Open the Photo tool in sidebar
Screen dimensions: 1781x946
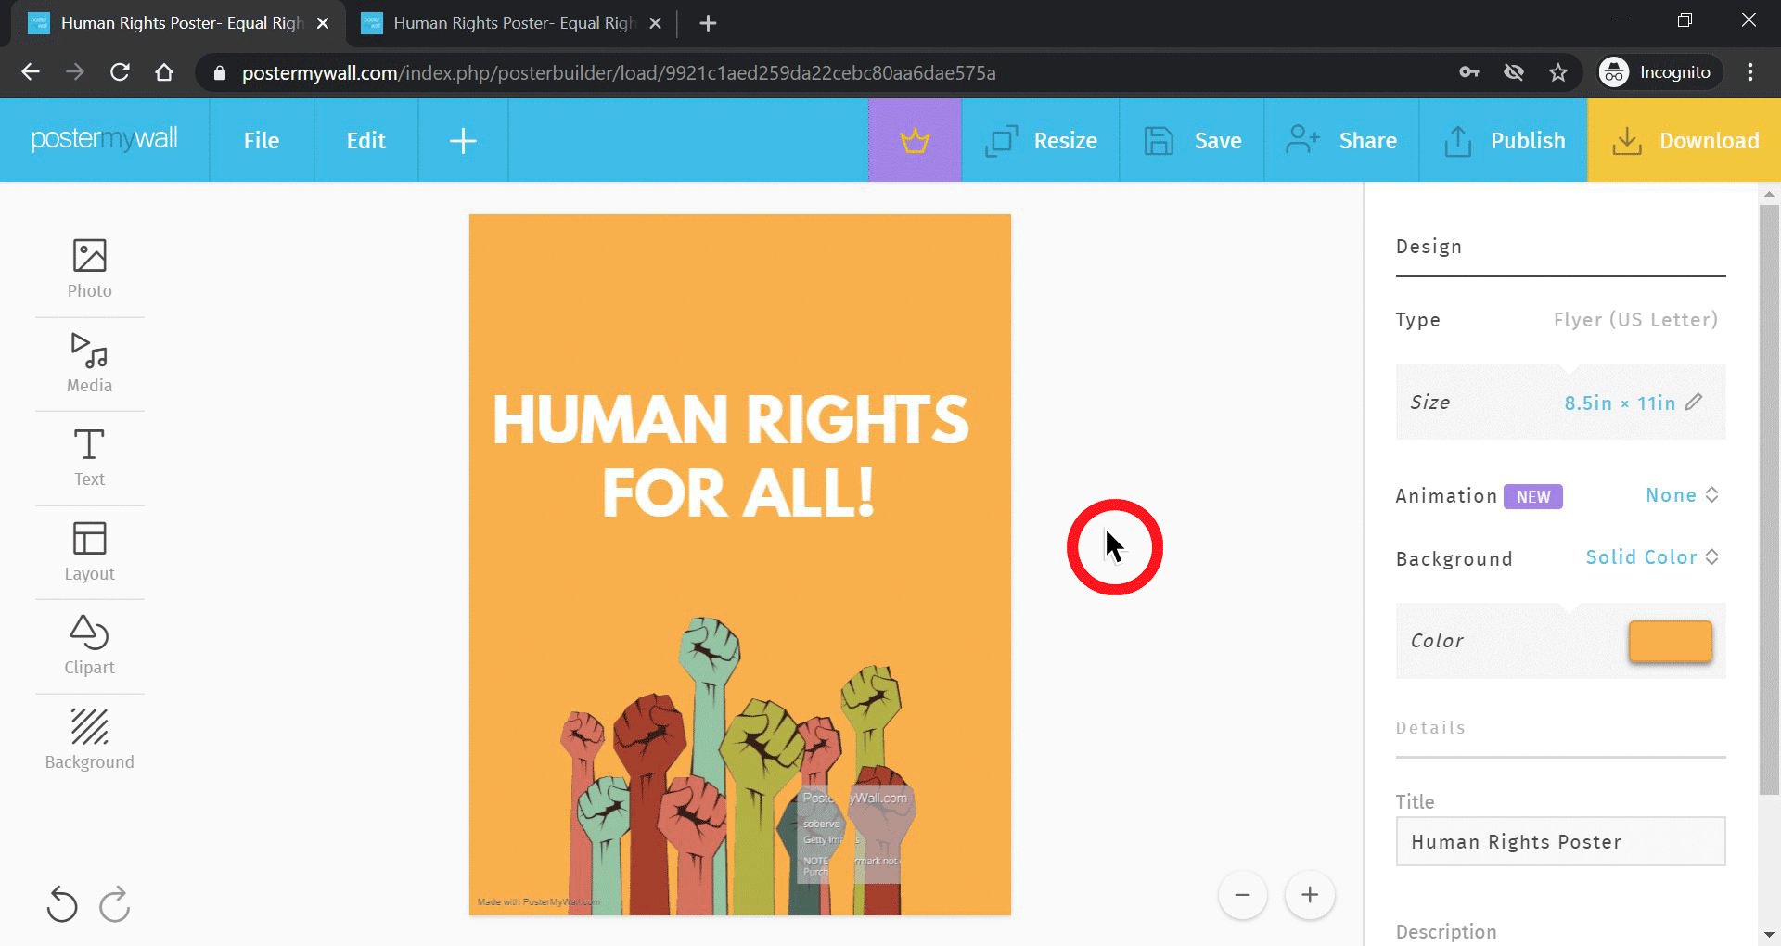tap(90, 270)
